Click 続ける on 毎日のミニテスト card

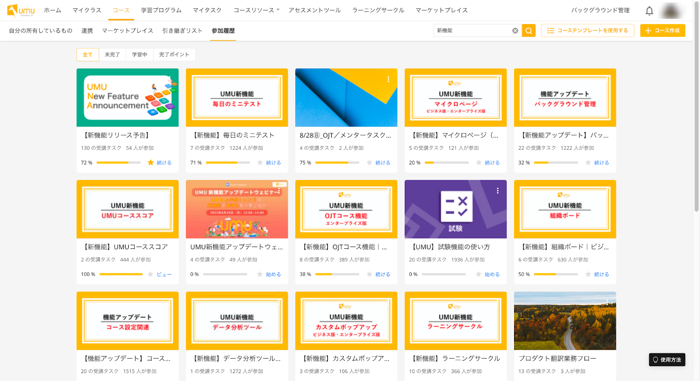[273, 162]
